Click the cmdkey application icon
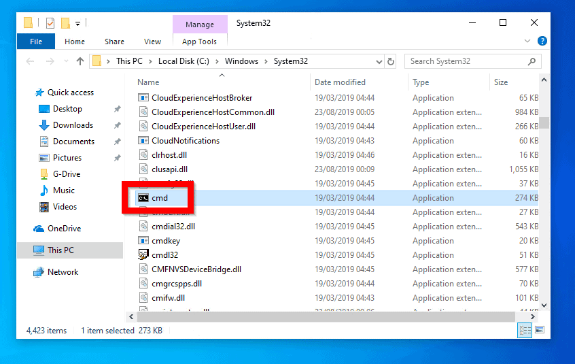 143,241
